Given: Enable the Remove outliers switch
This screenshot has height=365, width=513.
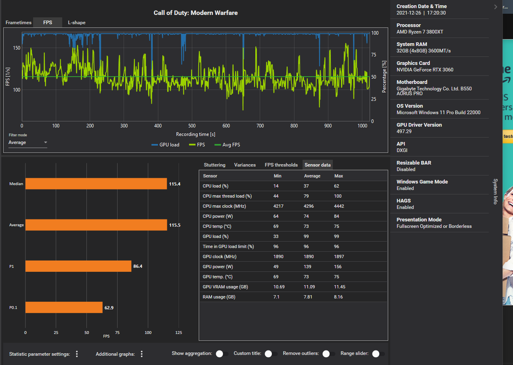Looking at the screenshot, I should tap(329, 354).
